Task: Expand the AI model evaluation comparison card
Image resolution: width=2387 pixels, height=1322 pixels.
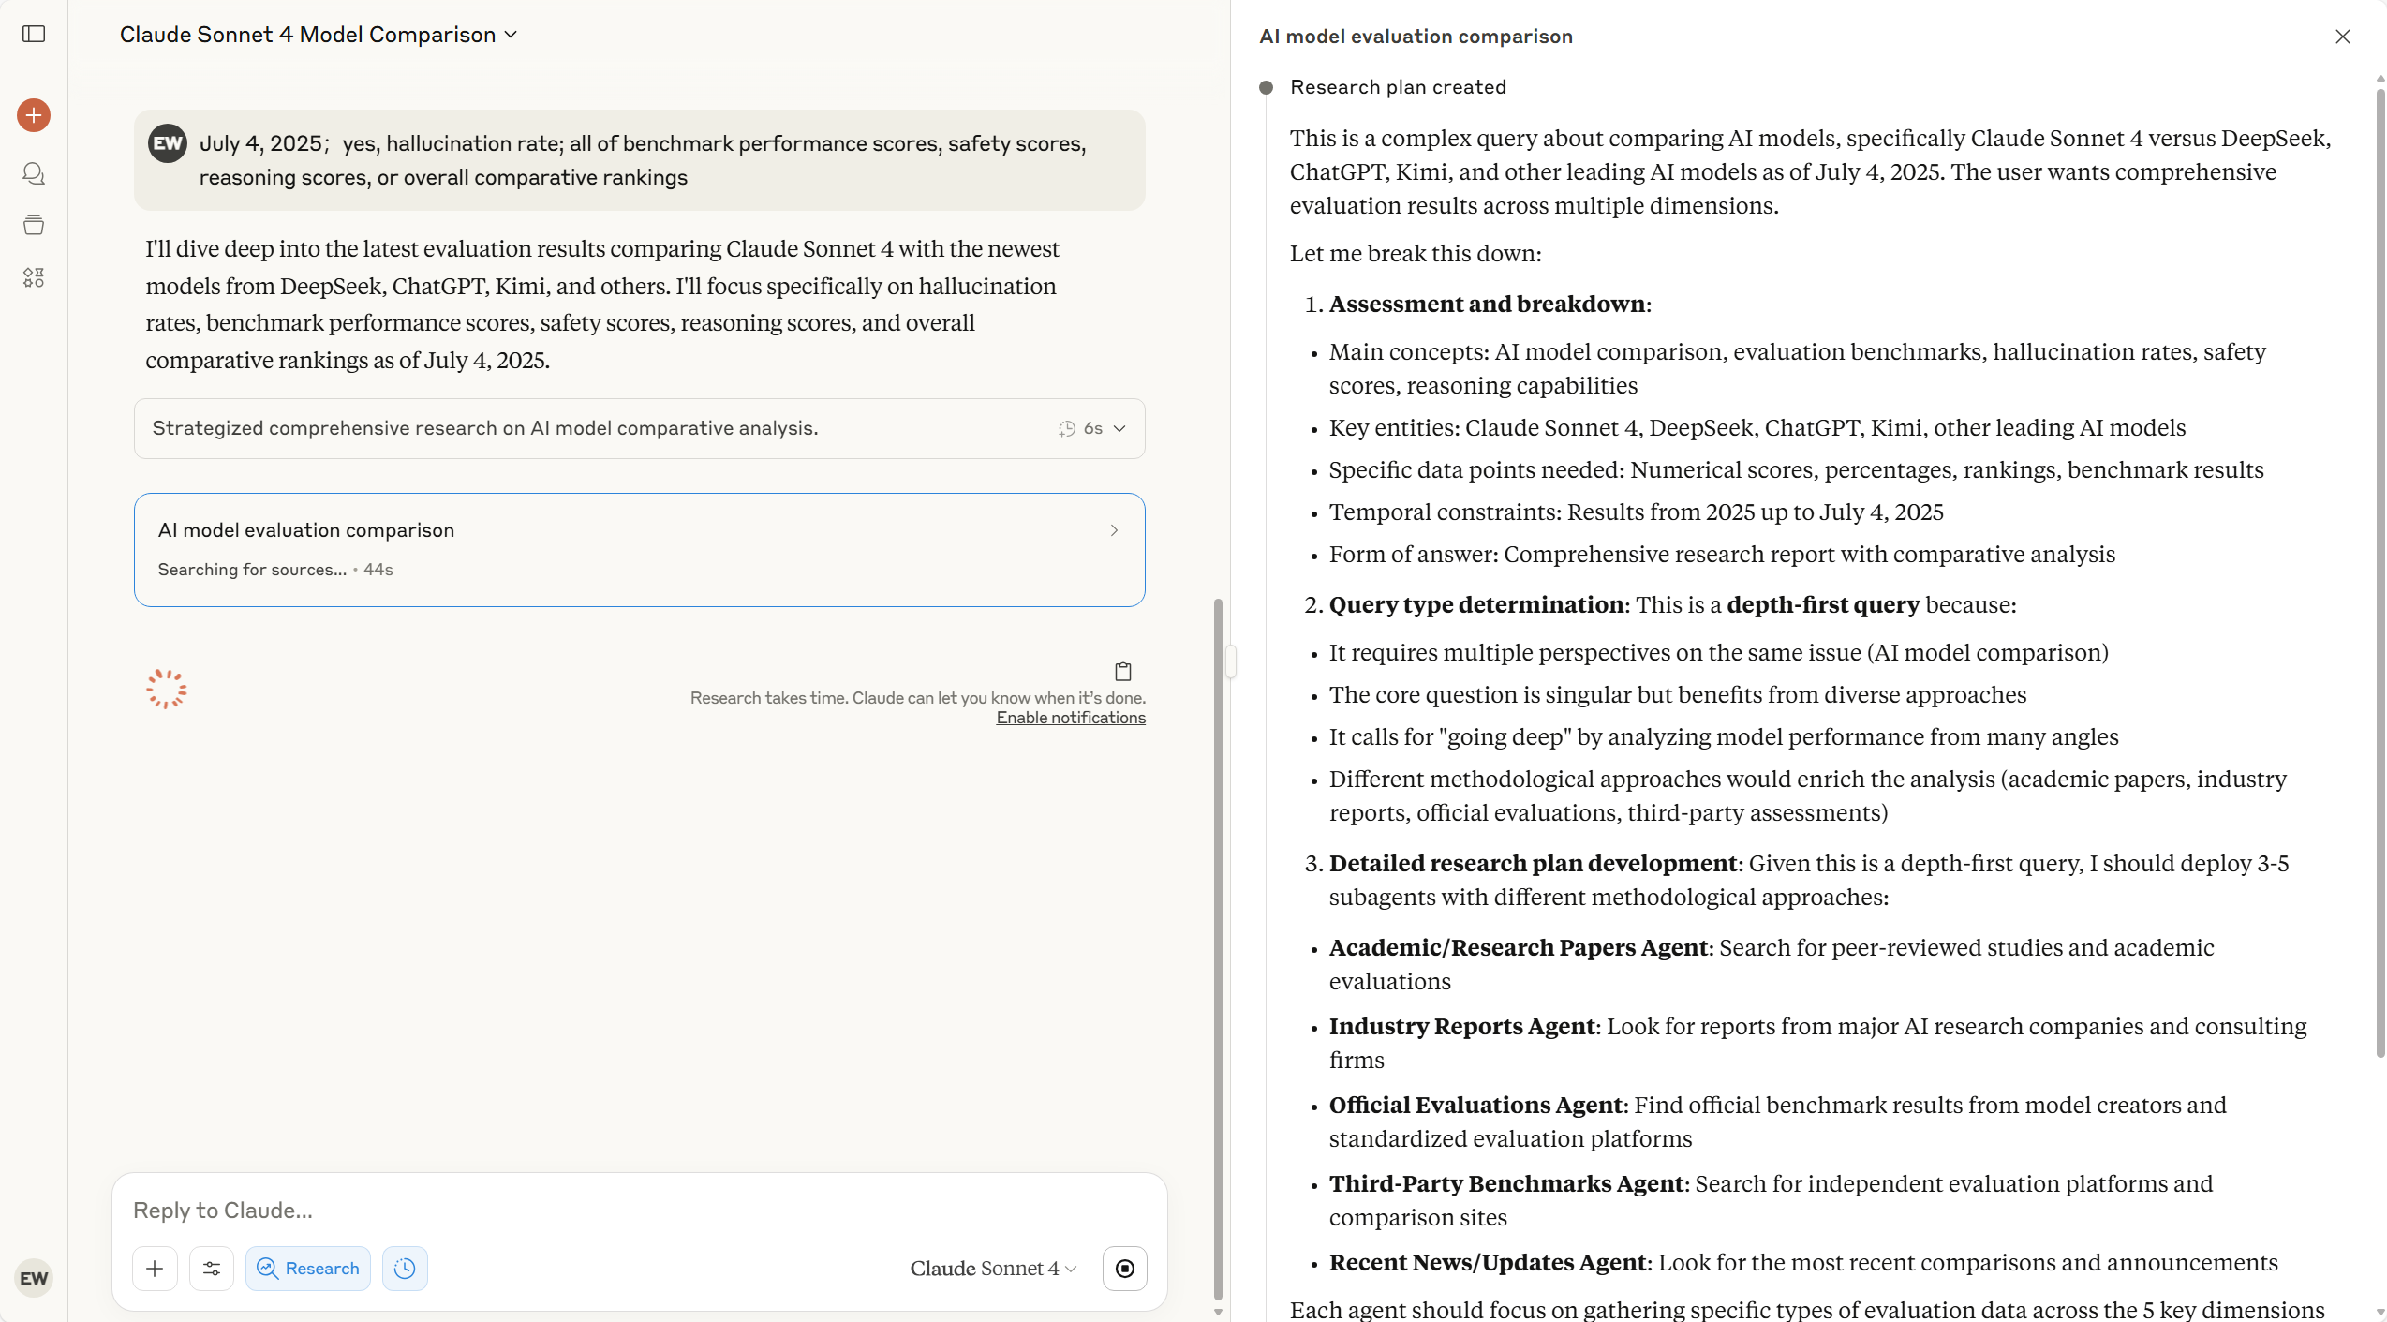Action: [x=1113, y=530]
